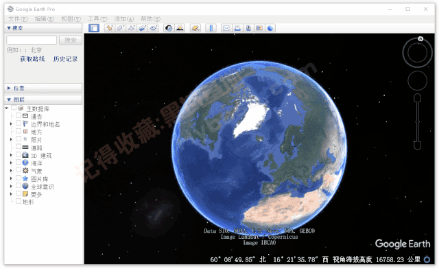Click the 全球意识 globe icon
Screen dimensions: 439x269
click(x=25, y=186)
